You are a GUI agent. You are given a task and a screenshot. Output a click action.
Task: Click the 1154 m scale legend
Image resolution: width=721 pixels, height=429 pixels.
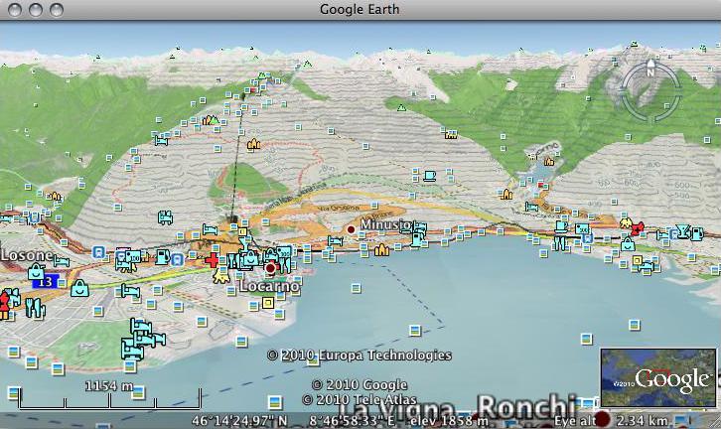109,385
